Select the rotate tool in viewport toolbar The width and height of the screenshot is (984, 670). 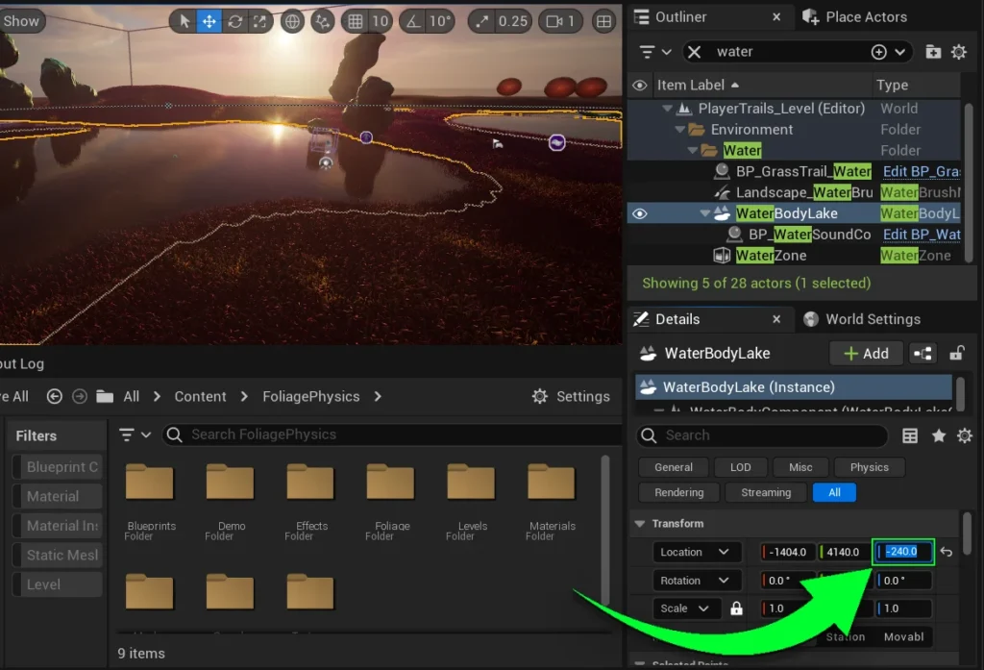click(x=234, y=21)
